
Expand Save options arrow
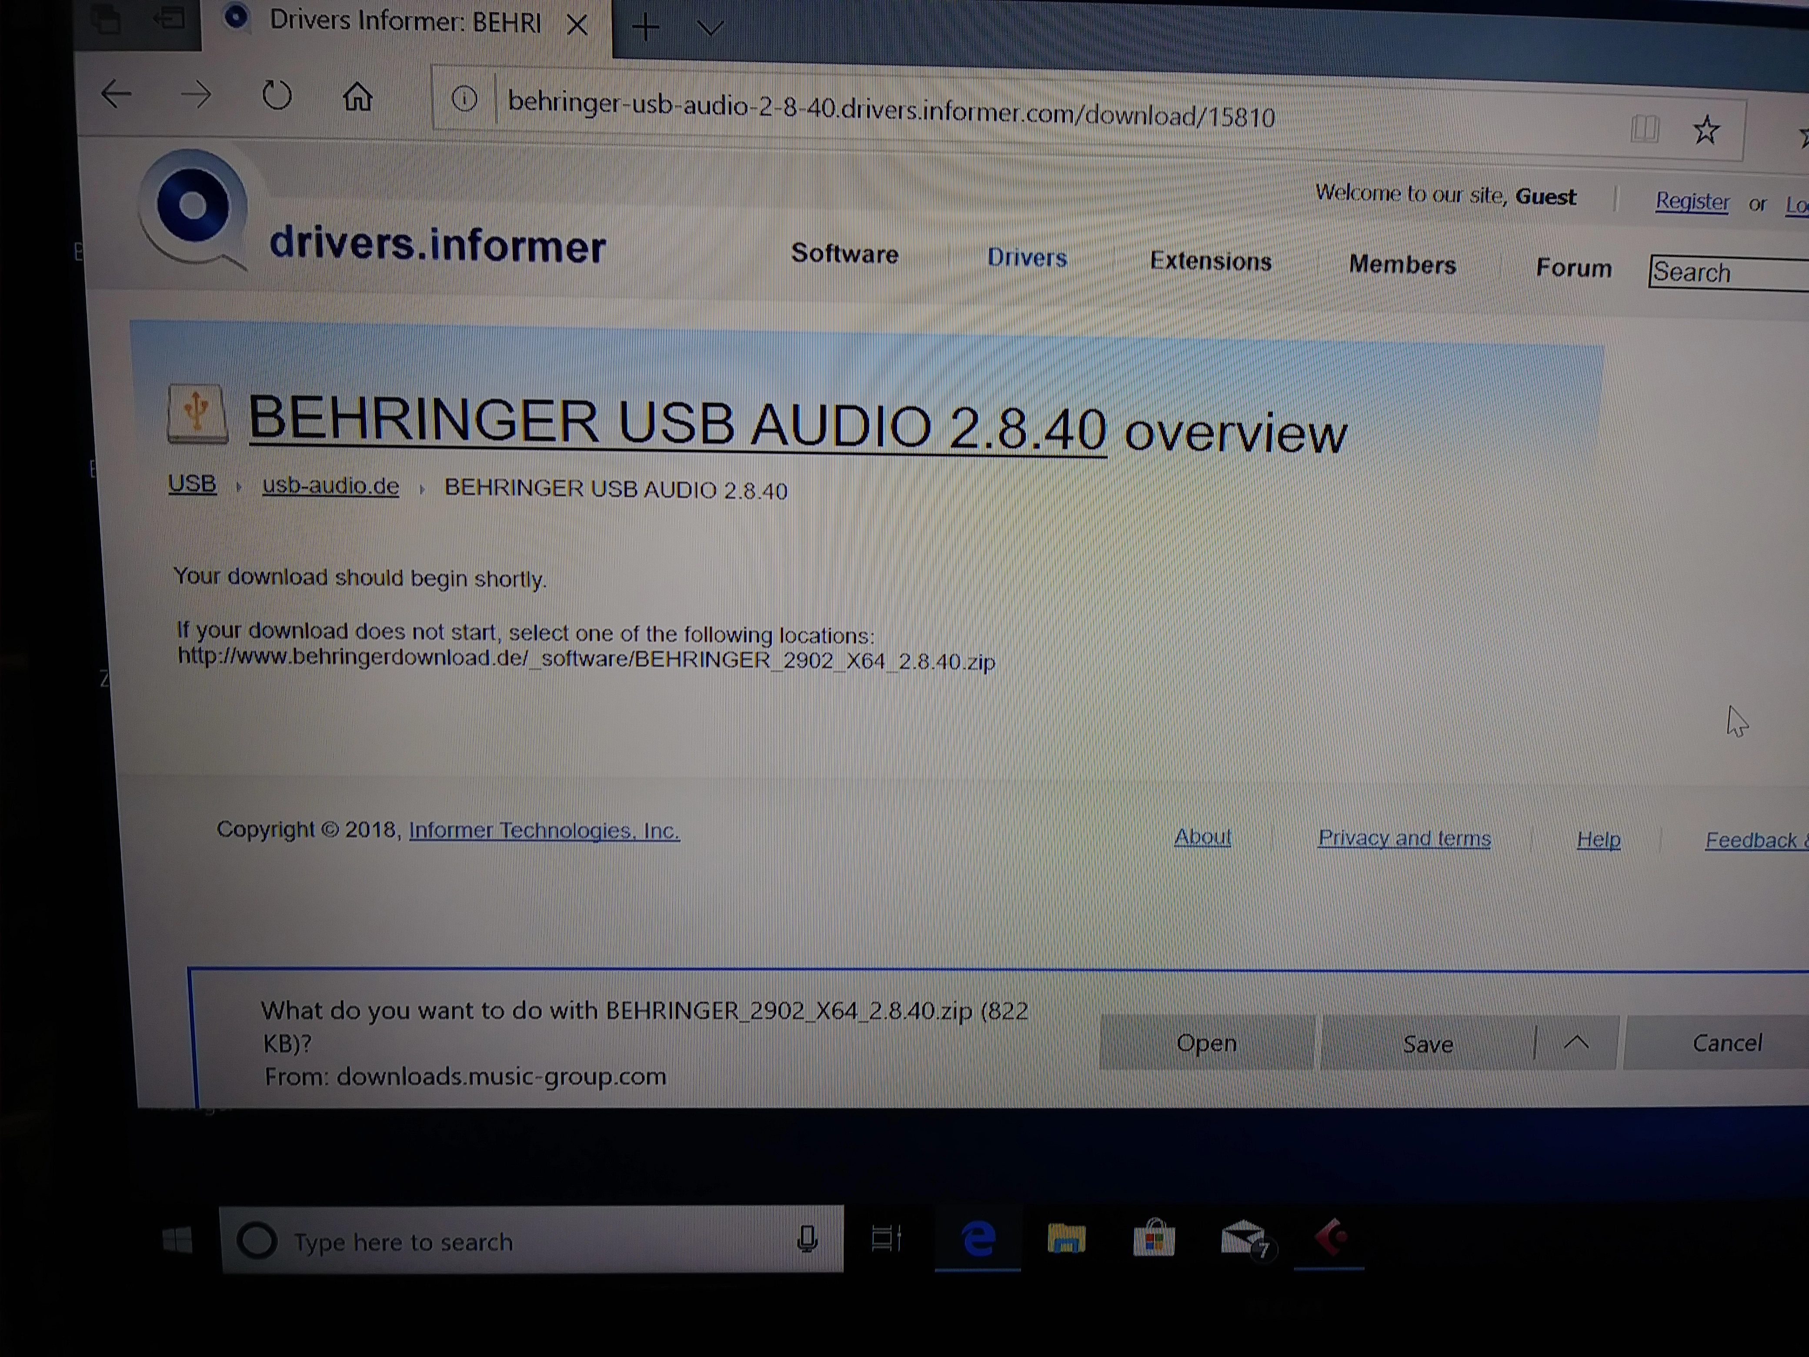1577,1042
